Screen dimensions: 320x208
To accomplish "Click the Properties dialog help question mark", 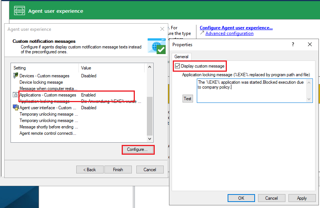I will [x=293, y=44].
